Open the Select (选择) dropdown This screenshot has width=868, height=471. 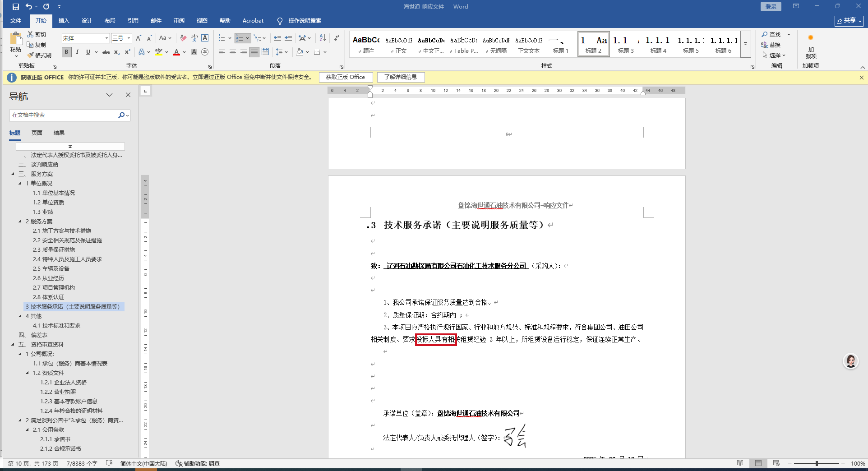(774, 55)
